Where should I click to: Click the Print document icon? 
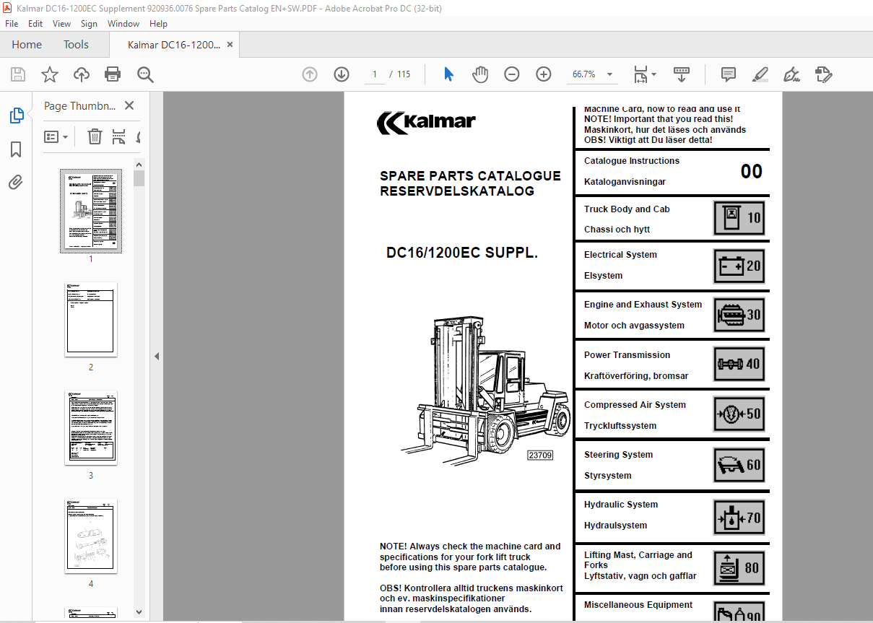pos(113,74)
